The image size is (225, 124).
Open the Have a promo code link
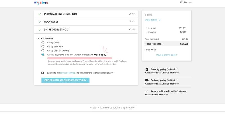[x=166, y=55]
